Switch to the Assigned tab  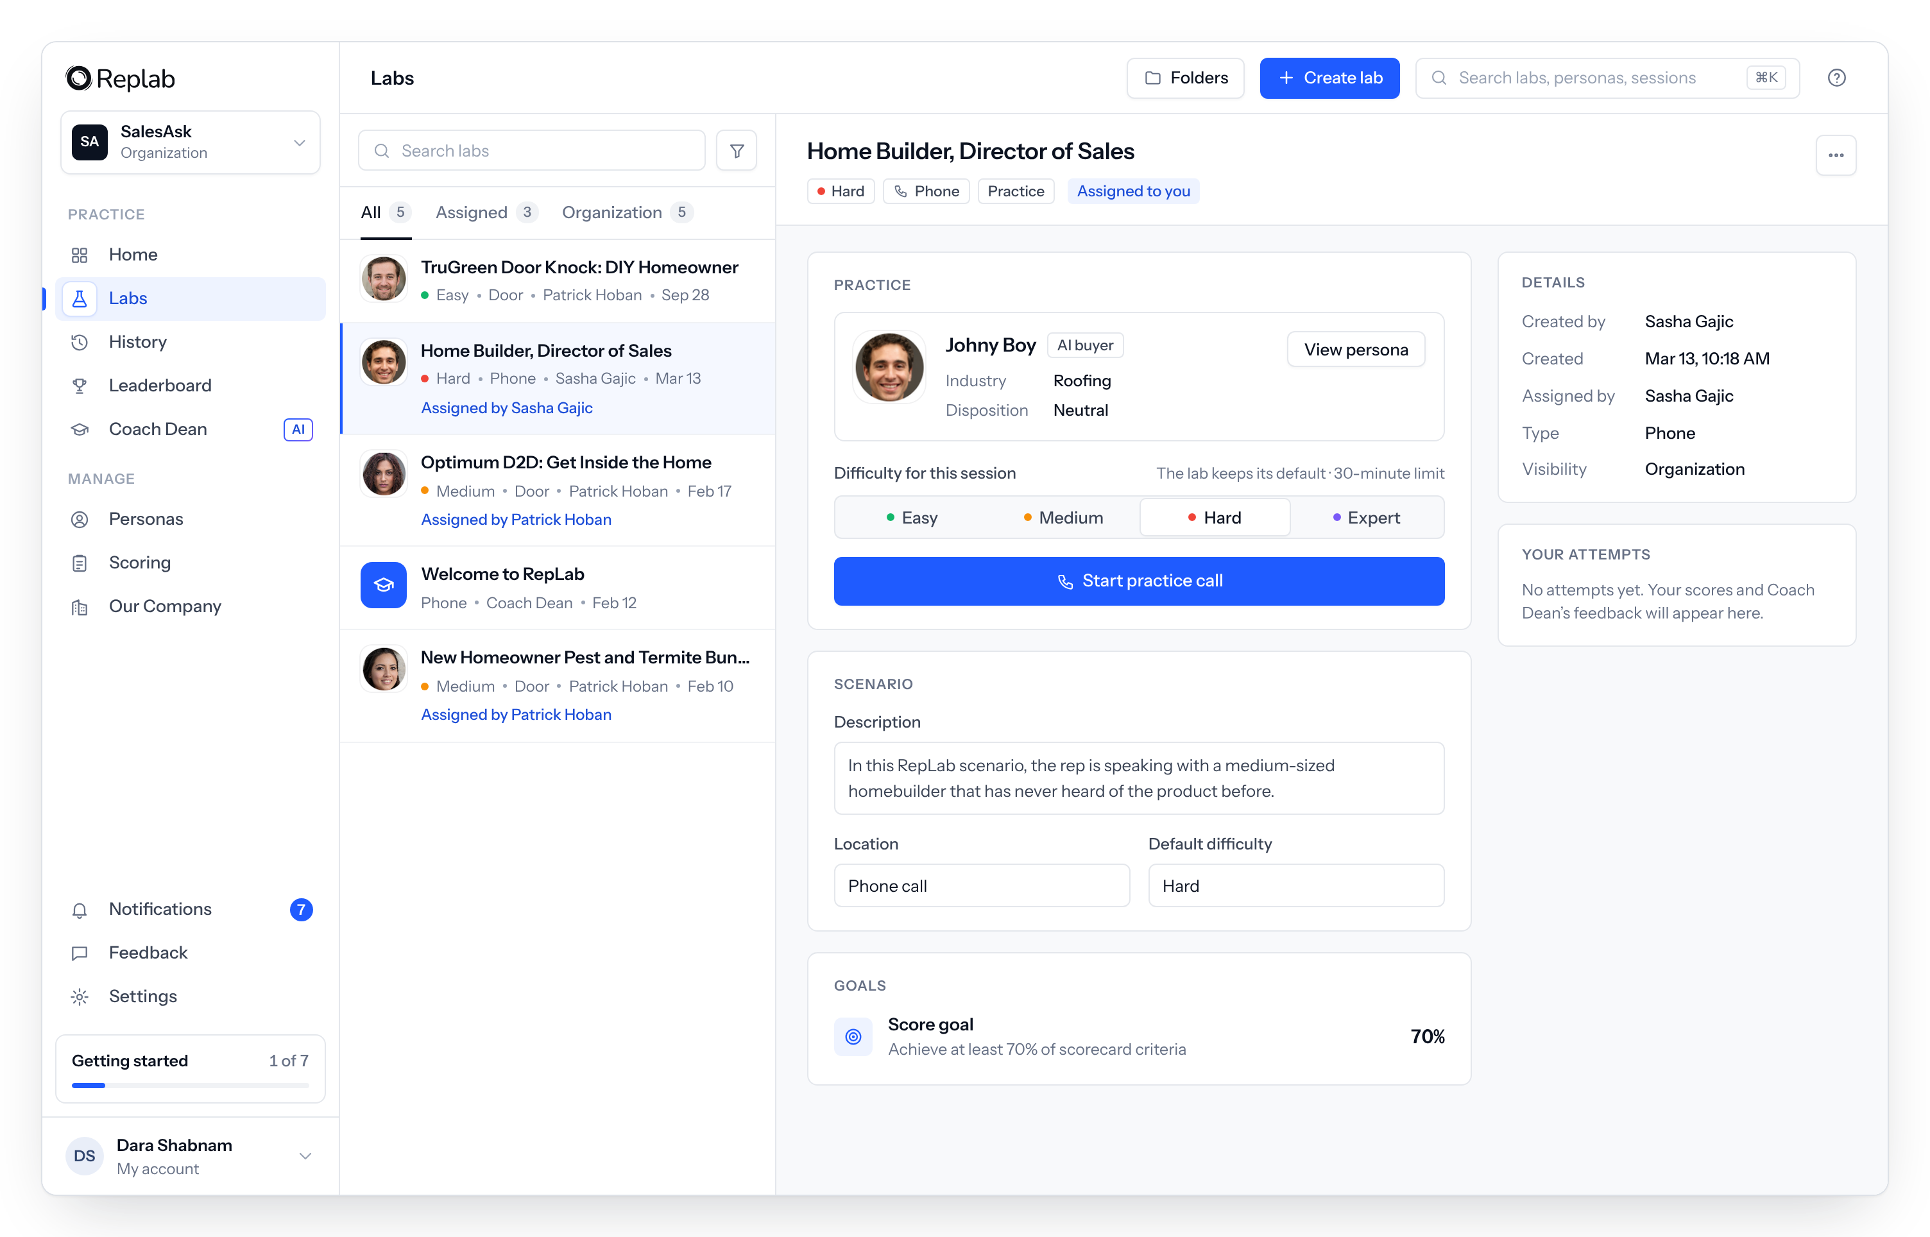486,213
